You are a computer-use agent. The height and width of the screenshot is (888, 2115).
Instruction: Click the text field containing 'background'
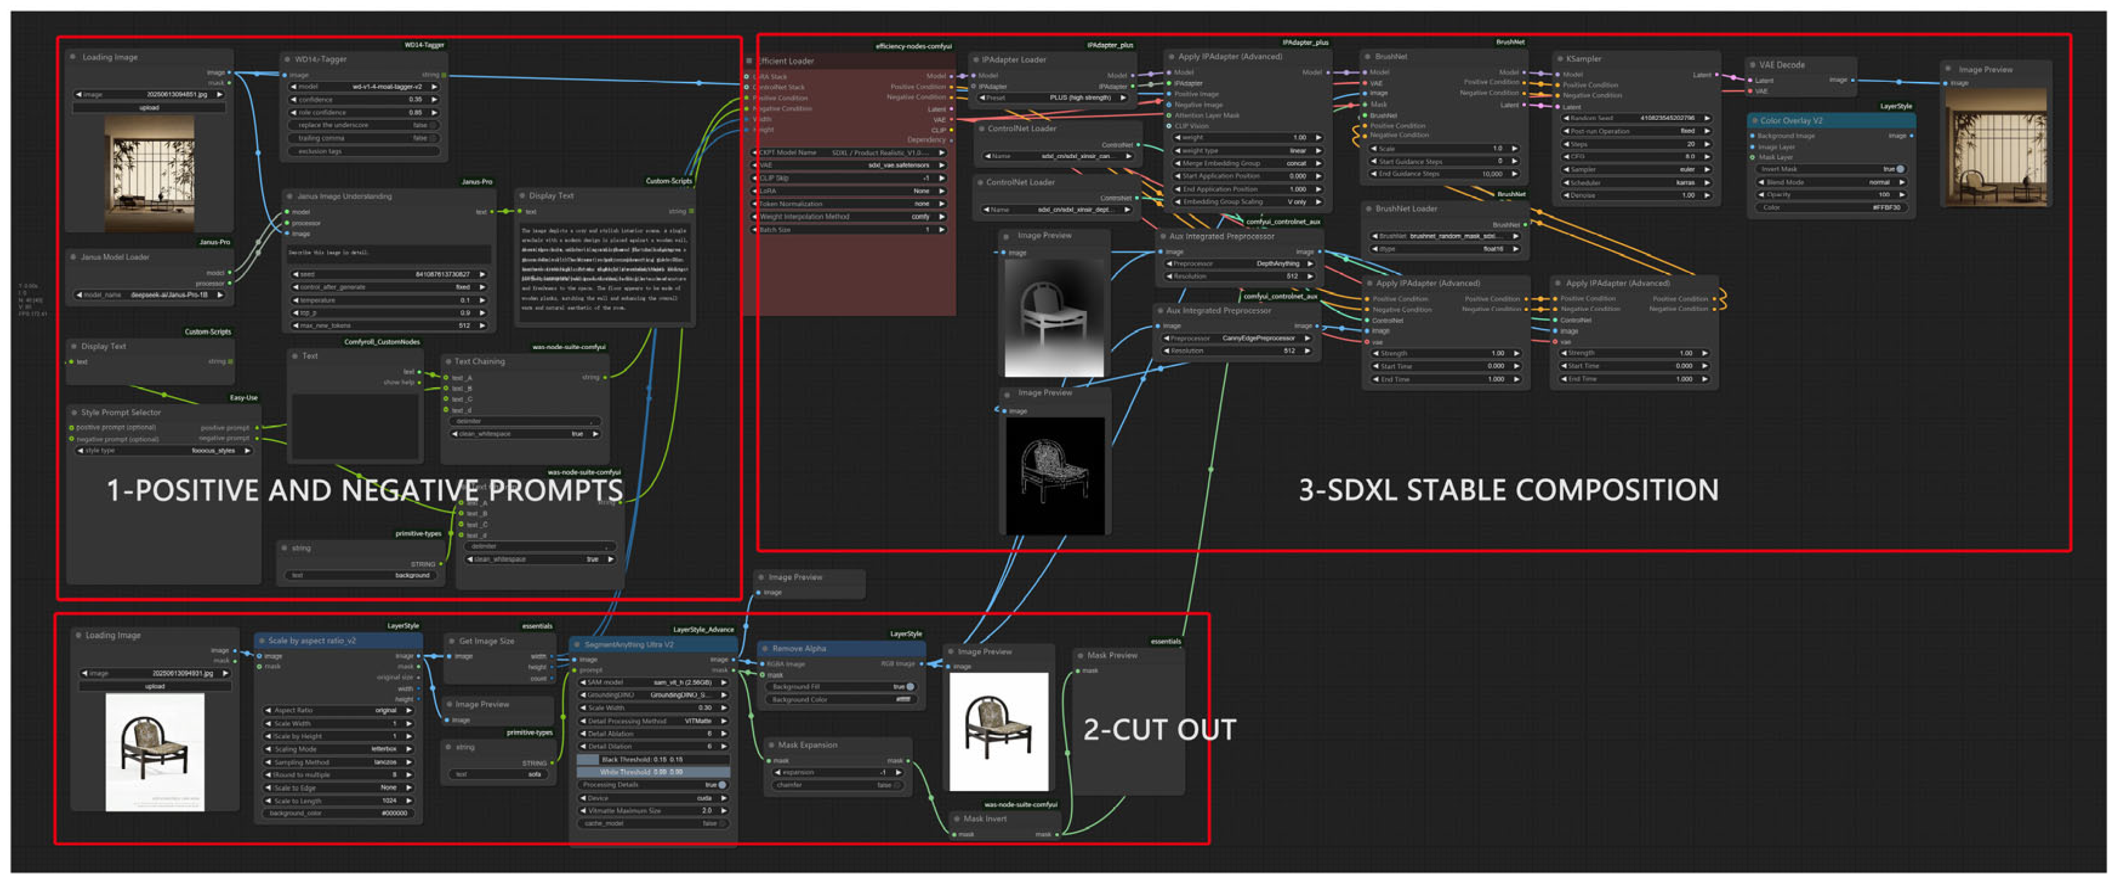click(361, 575)
